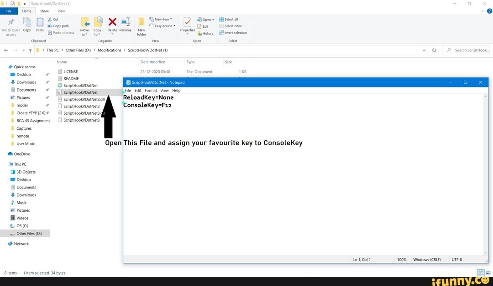Viewport: 493px width, 286px height.
Task: Open the Format menu in Notepad
Action: pyautogui.click(x=151, y=90)
